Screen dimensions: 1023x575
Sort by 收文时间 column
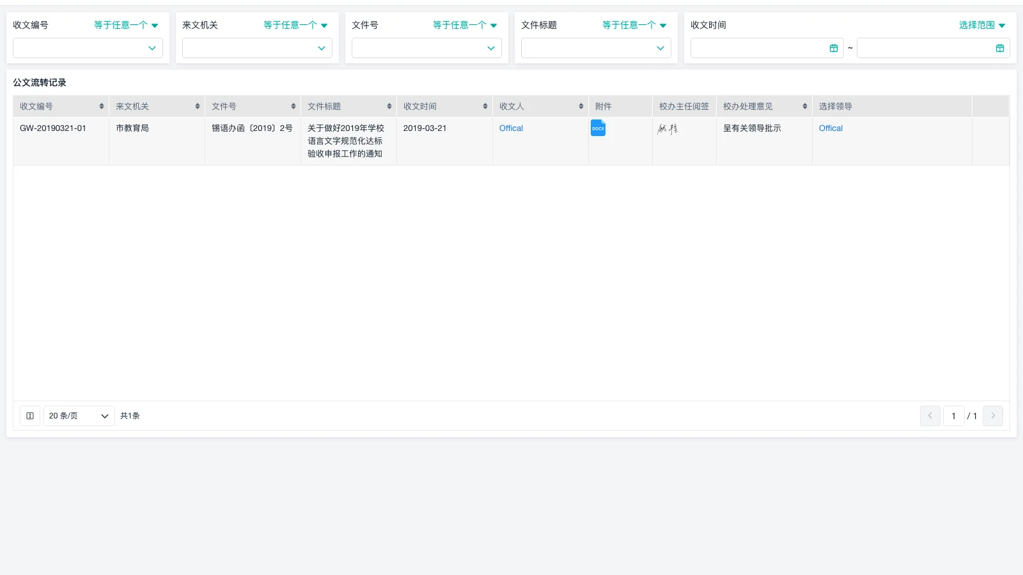[x=485, y=106]
